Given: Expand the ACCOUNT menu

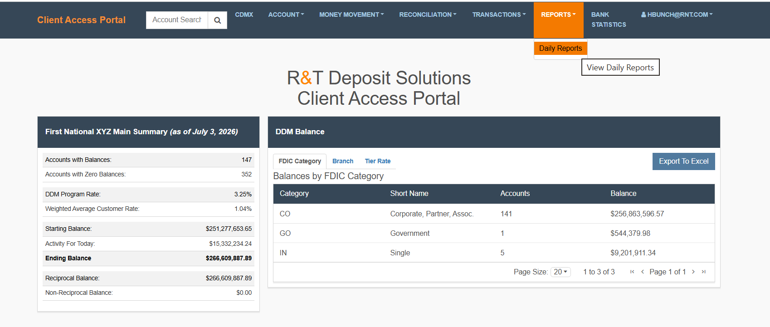Looking at the screenshot, I should click(x=286, y=15).
